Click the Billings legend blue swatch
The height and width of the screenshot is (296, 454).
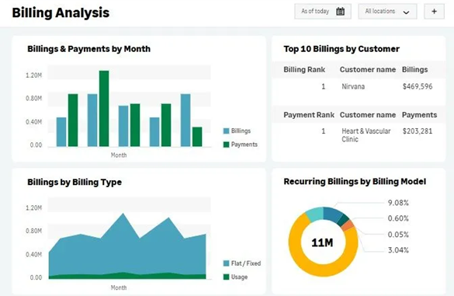[226, 131]
